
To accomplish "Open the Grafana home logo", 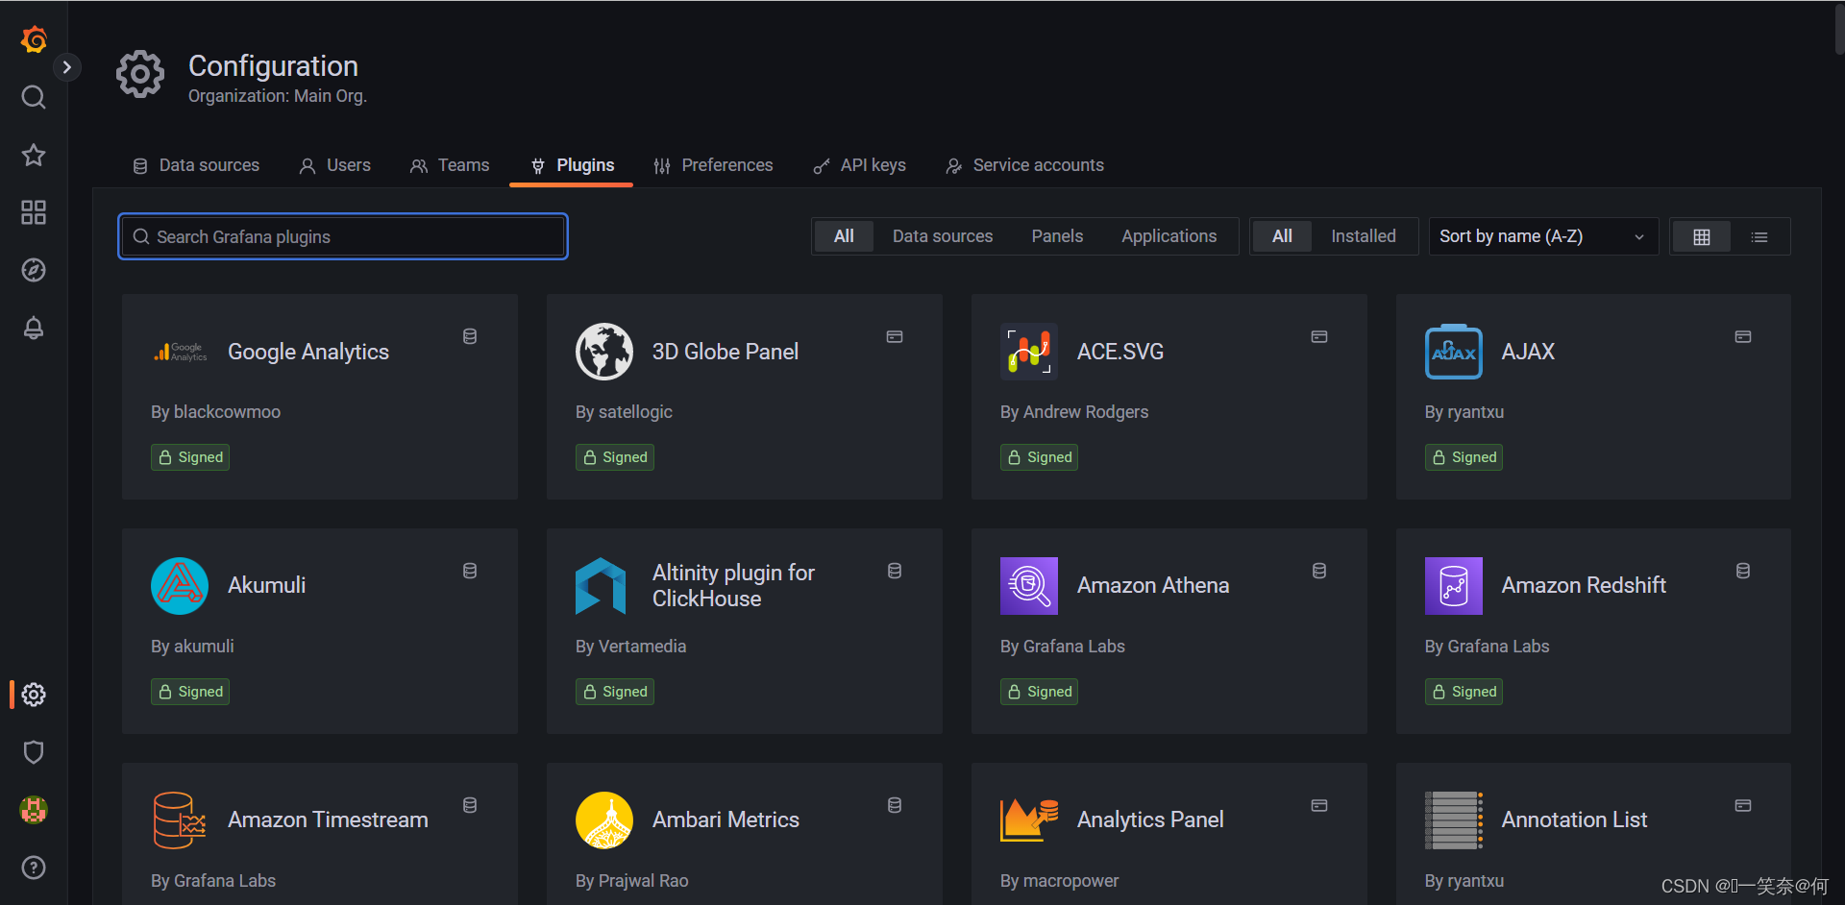I will [x=34, y=39].
